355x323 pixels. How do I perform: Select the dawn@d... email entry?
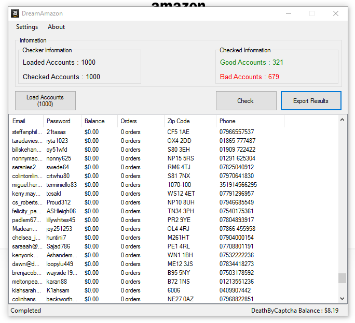click(25, 264)
